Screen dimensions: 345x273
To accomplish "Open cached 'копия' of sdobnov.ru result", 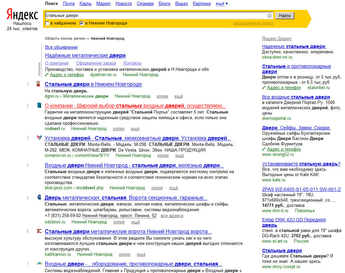I will 119,222.
